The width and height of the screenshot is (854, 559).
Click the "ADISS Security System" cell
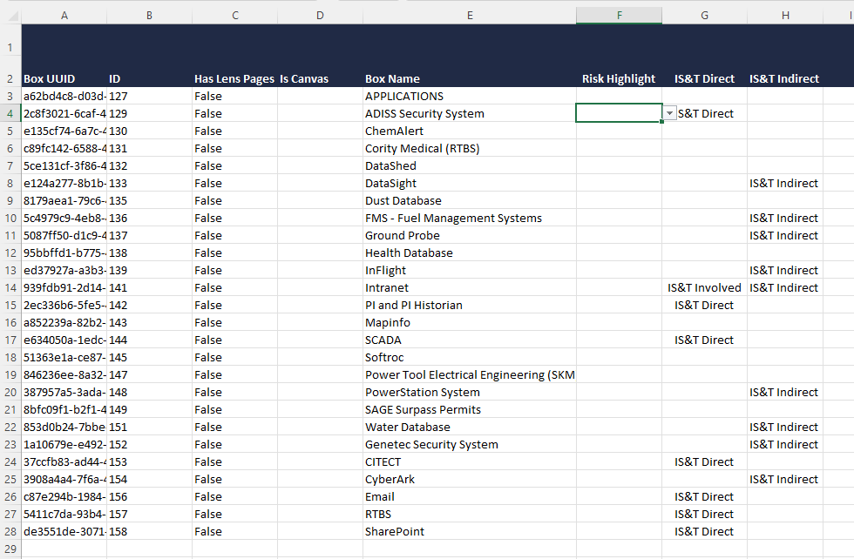tap(424, 114)
